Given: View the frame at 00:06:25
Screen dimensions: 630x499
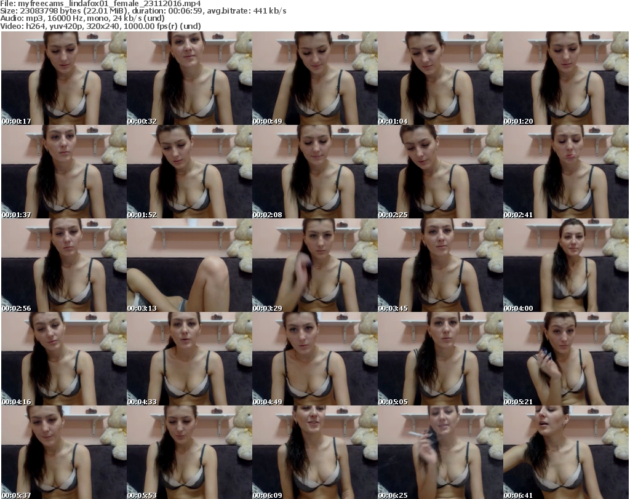Looking at the screenshot, I should pos(441,452).
